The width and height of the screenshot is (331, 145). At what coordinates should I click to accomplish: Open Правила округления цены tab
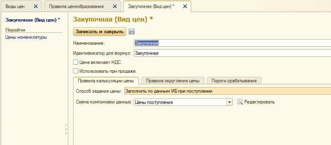pyautogui.click(x=172, y=81)
